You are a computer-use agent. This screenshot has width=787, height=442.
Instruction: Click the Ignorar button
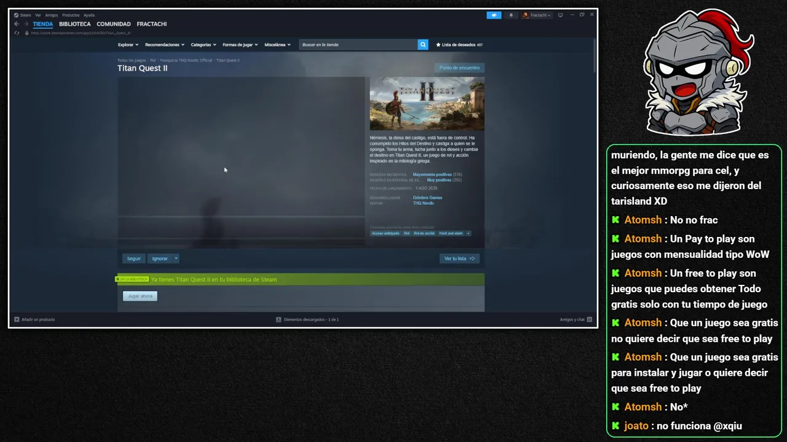coord(160,258)
